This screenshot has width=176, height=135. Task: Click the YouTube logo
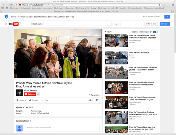click(x=14, y=24)
